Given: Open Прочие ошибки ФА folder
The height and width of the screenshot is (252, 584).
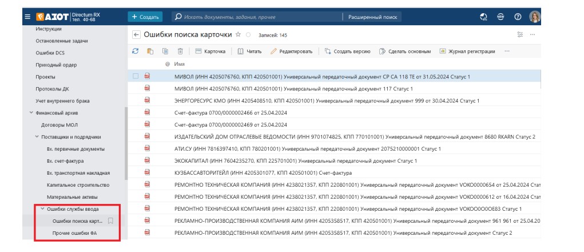Looking at the screenshot, I should coord(75,233).
